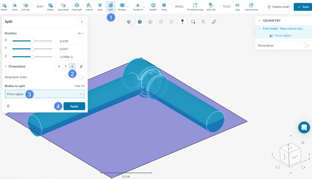This screenshot has height=179, width=312.
Task: Enable the Keep both sides toggle
Action: 81,77
